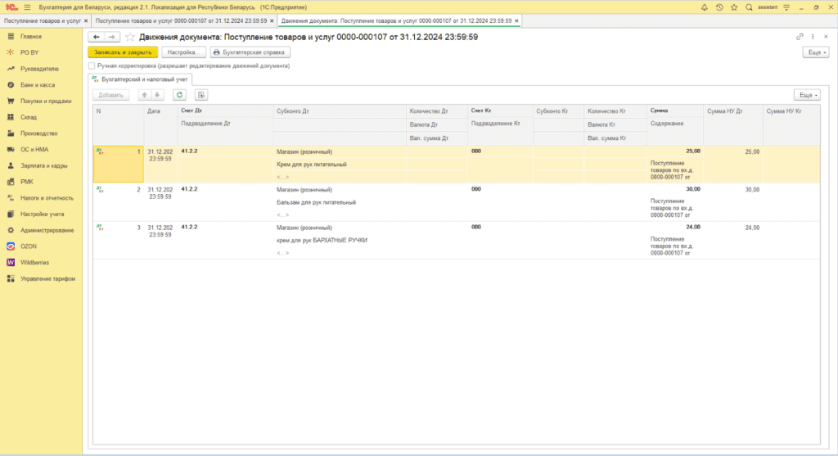Expand the Еще dropdown above the table
Viewport: 838px width, 456px height.
(x=806, y=95)
